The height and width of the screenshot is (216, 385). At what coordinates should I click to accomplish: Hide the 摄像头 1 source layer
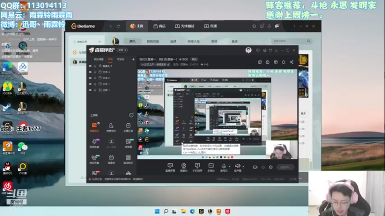click(x=90, y=66)
